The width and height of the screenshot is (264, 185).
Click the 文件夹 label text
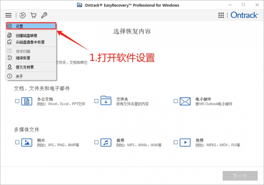point(122,99)
